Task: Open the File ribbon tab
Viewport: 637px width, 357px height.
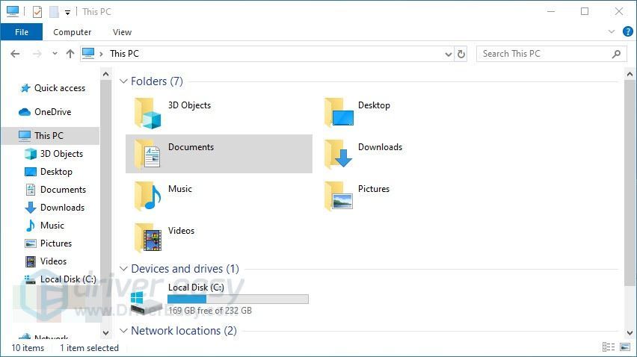Action: (x=21, y=32)
